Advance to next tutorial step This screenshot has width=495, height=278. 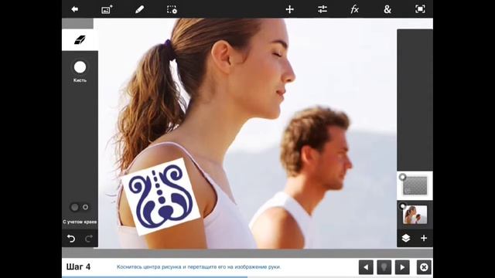point(402,267)
